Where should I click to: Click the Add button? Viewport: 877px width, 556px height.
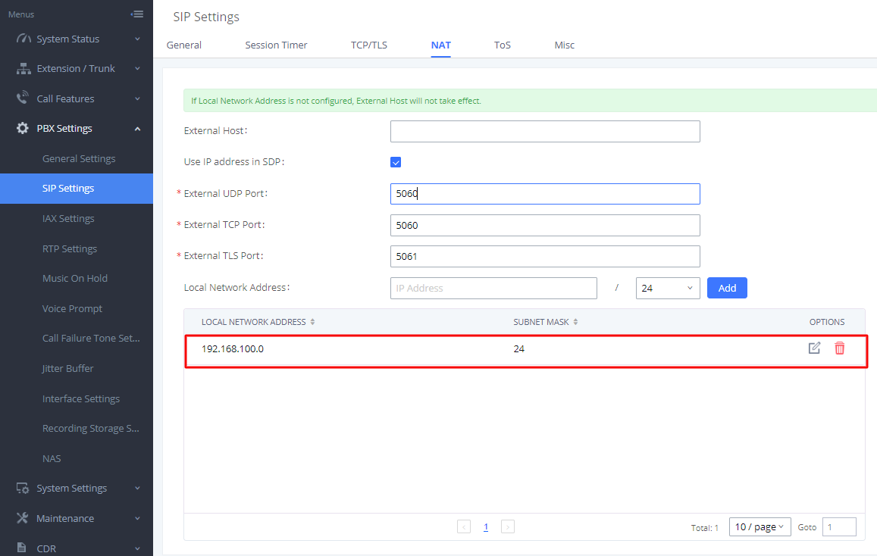(727, 289)
